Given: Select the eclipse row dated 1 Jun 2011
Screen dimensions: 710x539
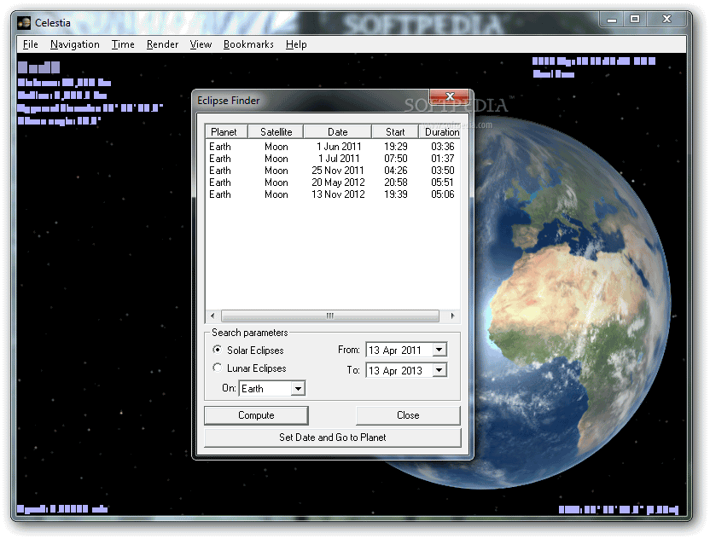Looking at the screenshot, I should point(332,147).
